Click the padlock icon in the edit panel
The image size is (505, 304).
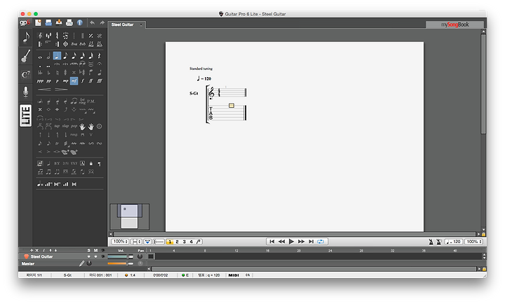pos(90,163)
